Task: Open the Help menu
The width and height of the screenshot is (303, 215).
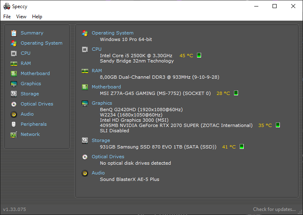Action: coord(37,17)
